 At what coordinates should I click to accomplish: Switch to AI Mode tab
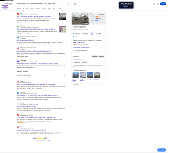[19, 9]
